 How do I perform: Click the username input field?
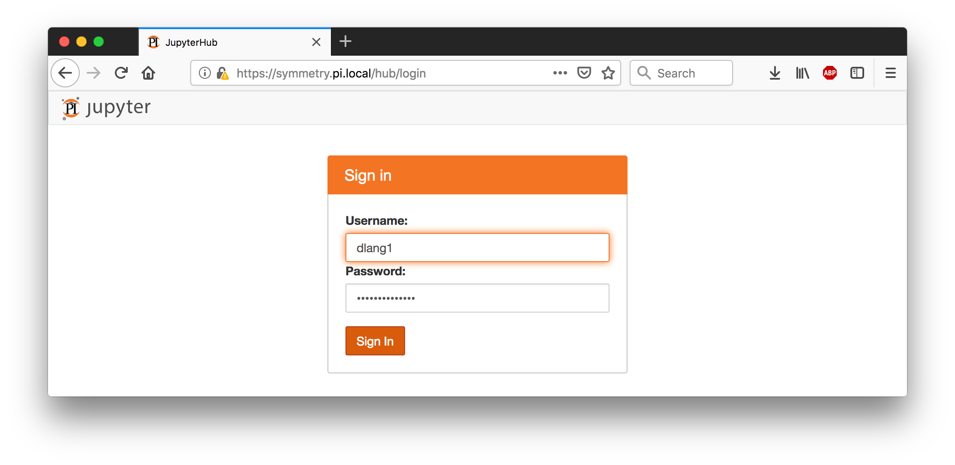pyautogui.click(x=477, y=247)
